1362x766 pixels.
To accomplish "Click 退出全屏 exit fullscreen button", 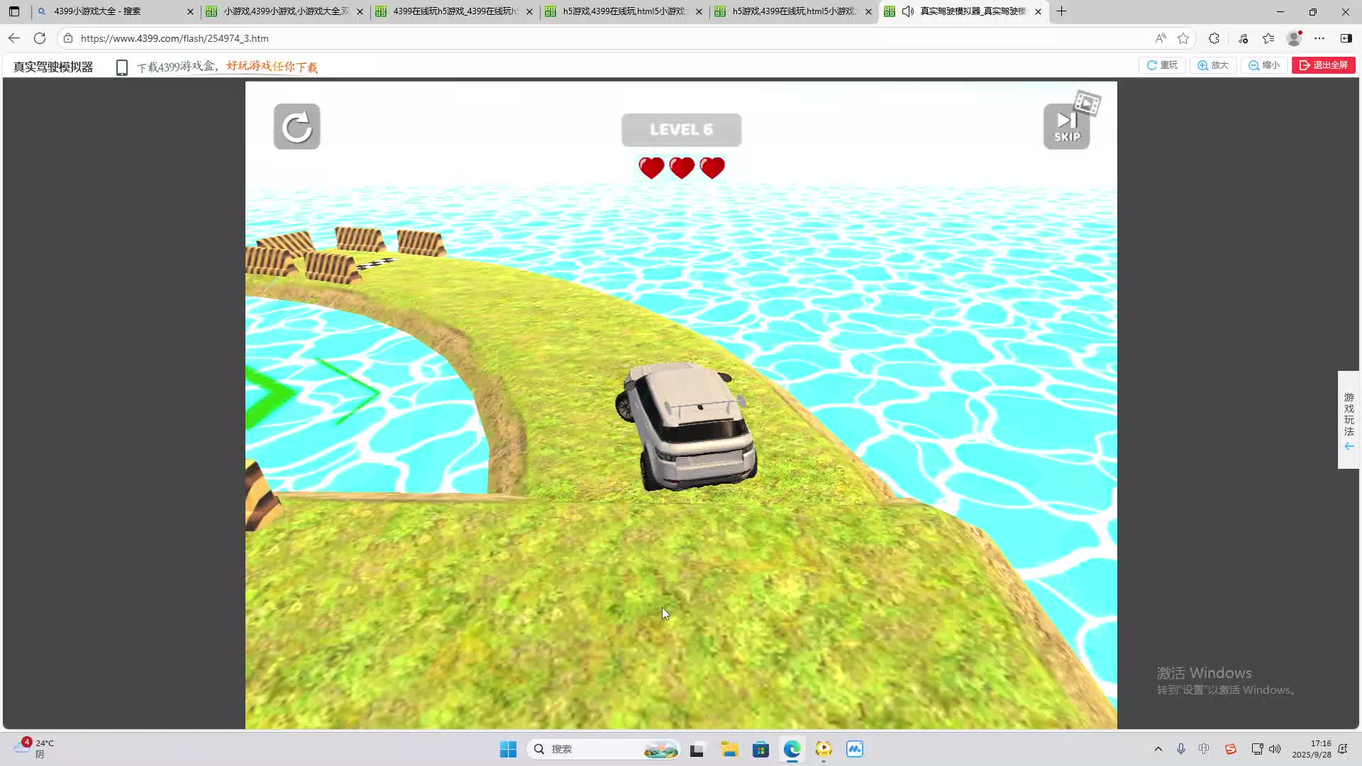I will (x=1323, y=65).
